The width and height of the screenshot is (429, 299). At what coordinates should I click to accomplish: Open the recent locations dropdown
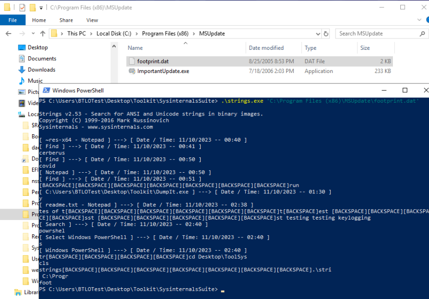pos(33,34)
